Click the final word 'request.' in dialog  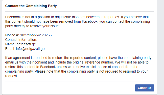(x=12, y=76)
